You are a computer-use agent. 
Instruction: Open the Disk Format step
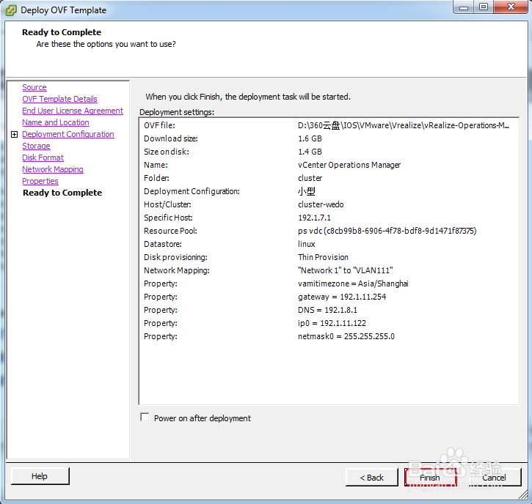[43, 157]
